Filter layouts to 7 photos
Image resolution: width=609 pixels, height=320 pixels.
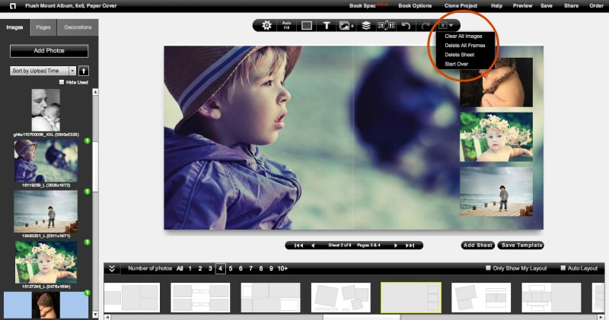click(251, 268)
